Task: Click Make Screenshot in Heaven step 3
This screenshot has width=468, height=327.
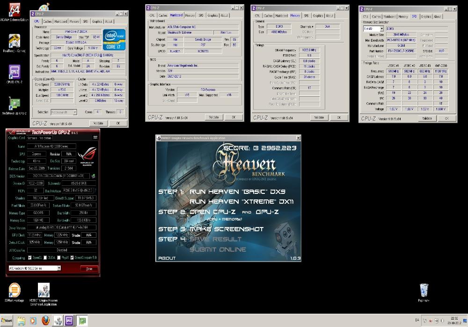Action: point(227,229)
